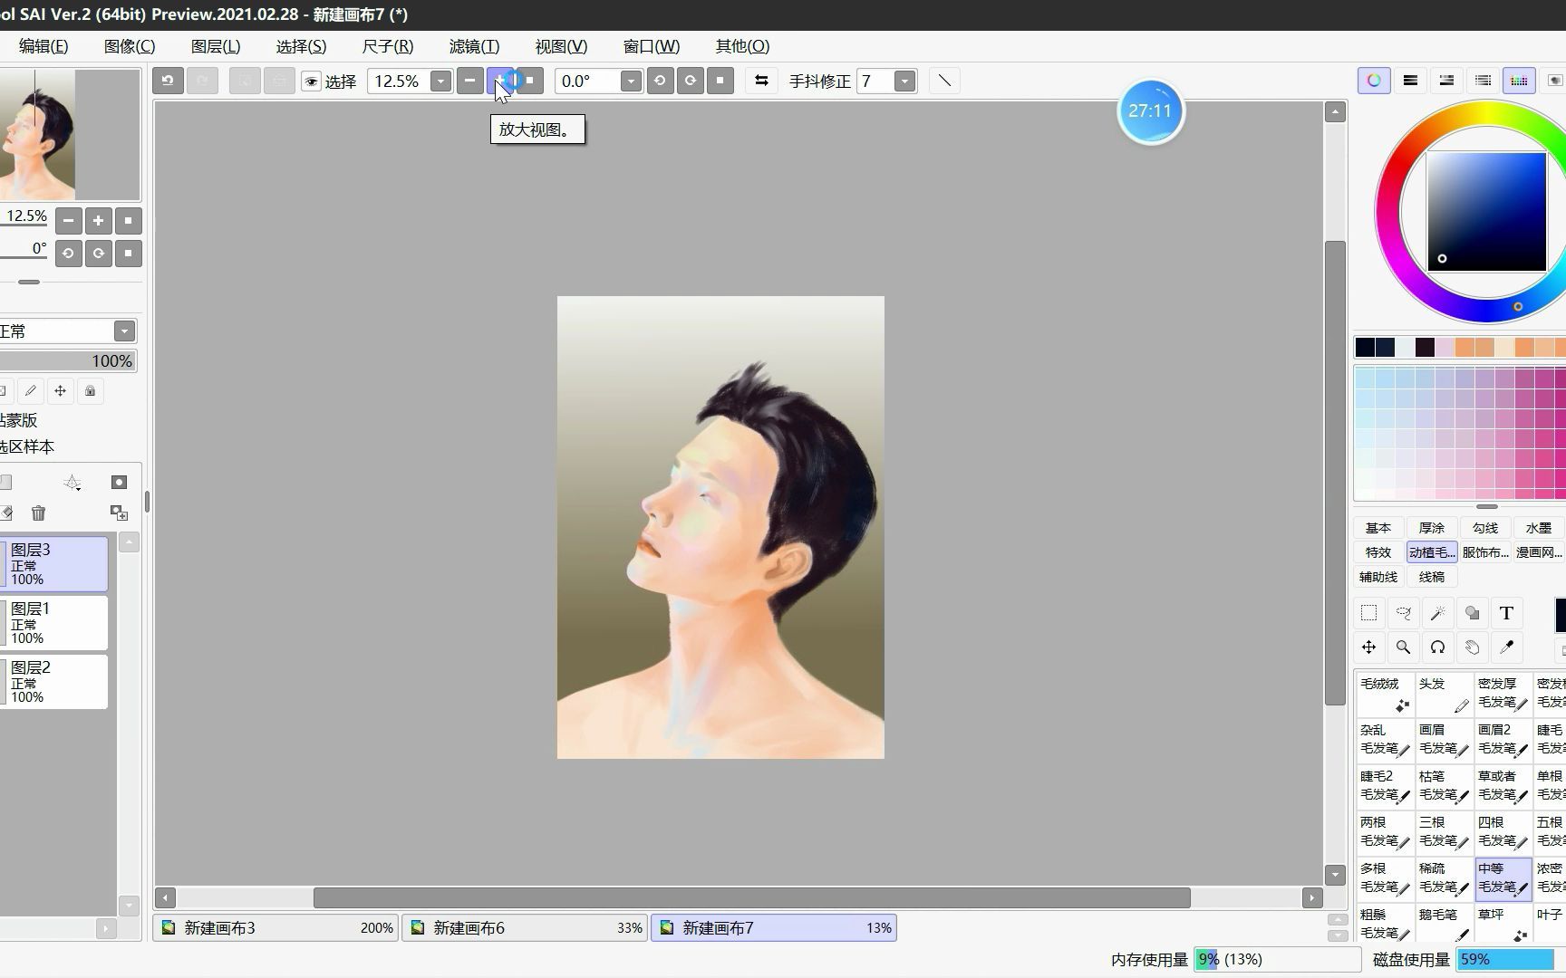Delete layer with the trash can icon
The height and width of the screenshot is (978, 1566).
click(x=38, y=513)
